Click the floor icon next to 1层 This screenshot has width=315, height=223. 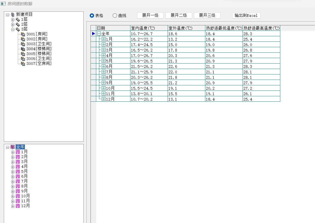(18, 20)
